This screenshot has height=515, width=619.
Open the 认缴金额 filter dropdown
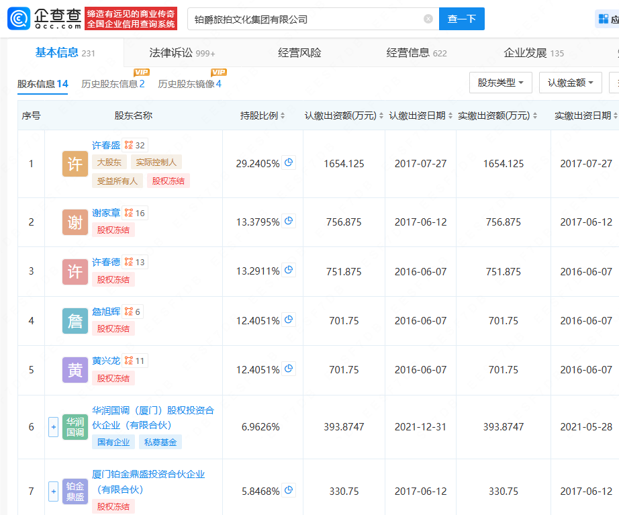pyautogui.click(x=570, y=83)
